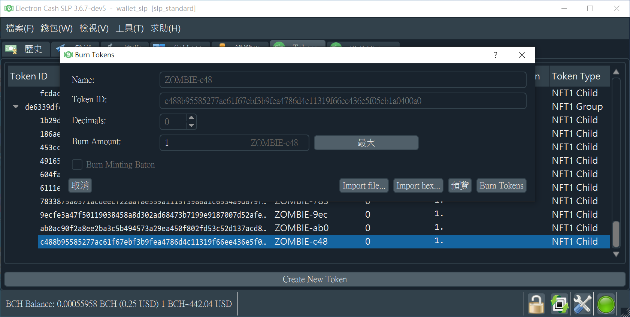
Task: Click the 預覽 preview button
Action: pos(460,185)
